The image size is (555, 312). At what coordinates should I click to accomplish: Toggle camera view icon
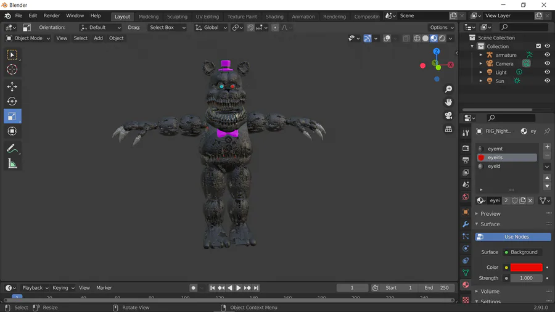coord(448,115)
